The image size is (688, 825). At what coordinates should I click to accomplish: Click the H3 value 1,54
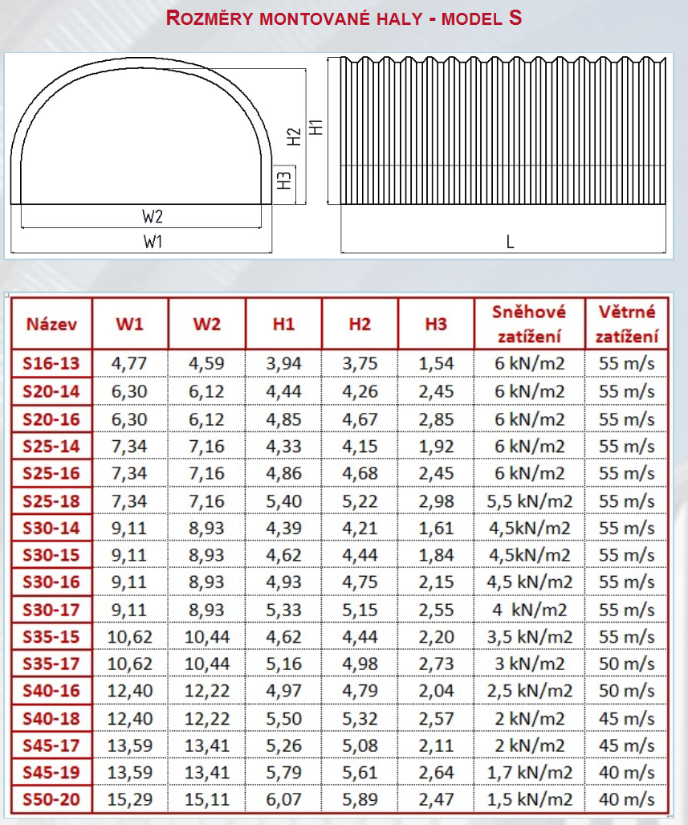click(x=436, y=364)
